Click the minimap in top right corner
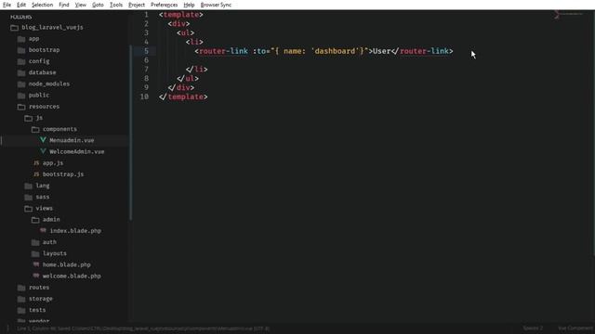Viewport: 595px width, 334px height. coord(568,15)
